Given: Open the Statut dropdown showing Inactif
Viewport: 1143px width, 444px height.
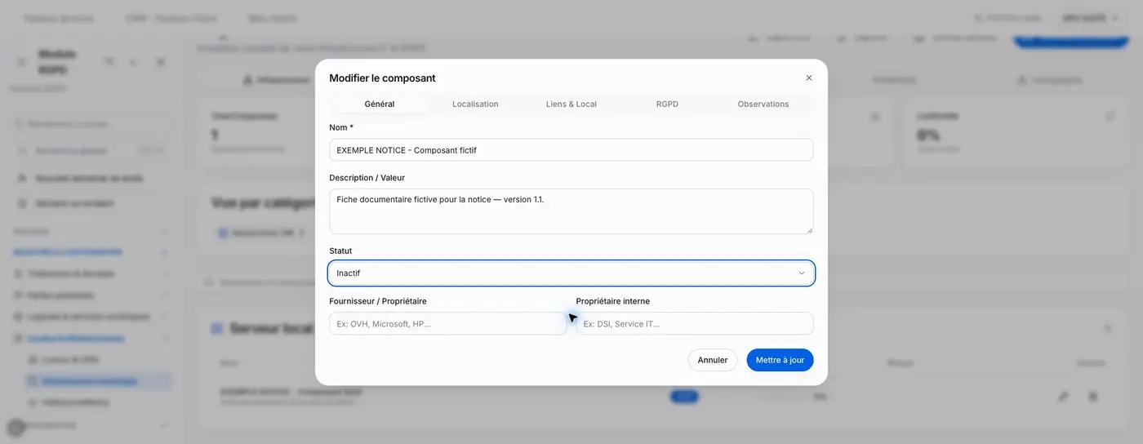Looking at the screenshot, I should 571,273.
